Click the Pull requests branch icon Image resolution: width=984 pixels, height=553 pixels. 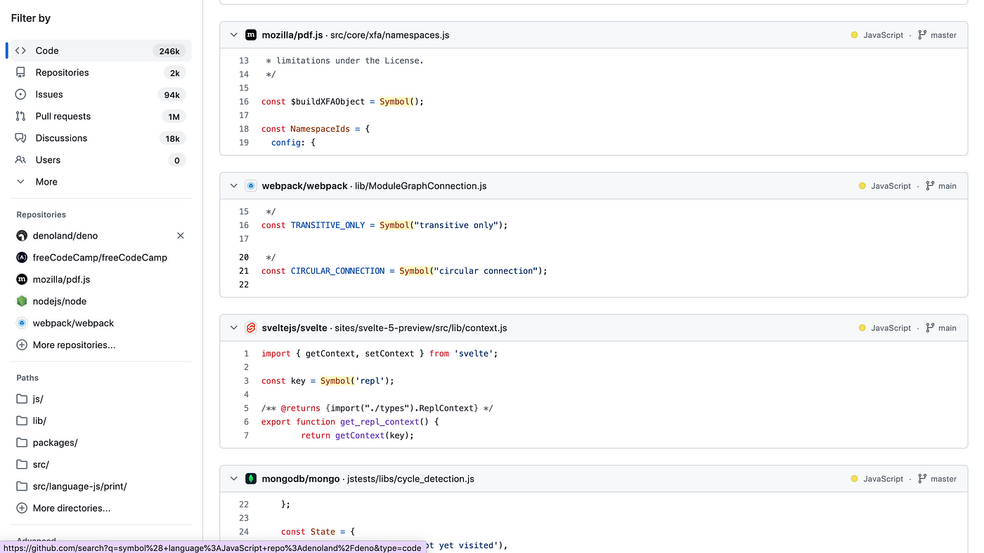[x=21, y=116]
